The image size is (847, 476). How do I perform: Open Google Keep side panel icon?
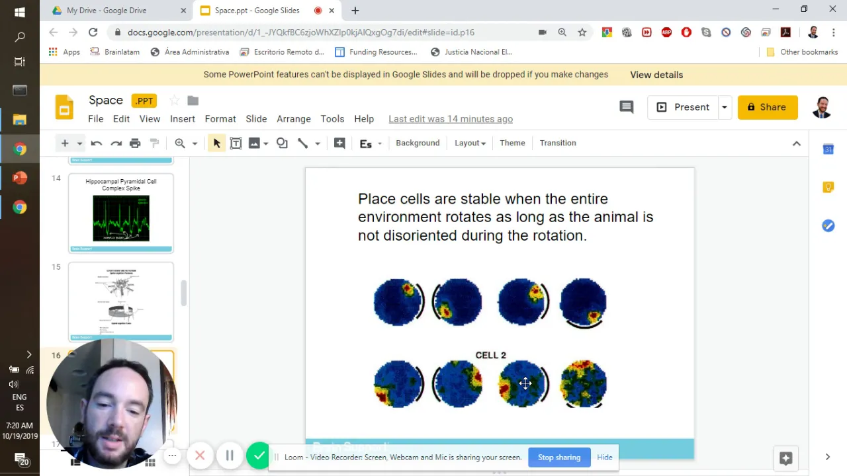[x=828, y=188]
